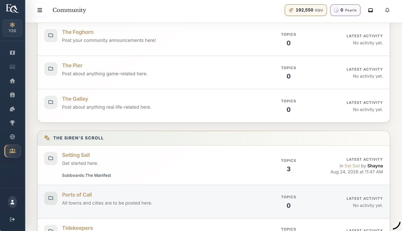
Task: Open the globe icon in sidebar
Action: coord(12,137)
